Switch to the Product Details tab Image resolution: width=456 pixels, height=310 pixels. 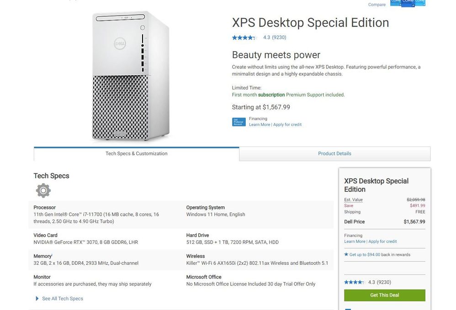[x=334, y=154]
